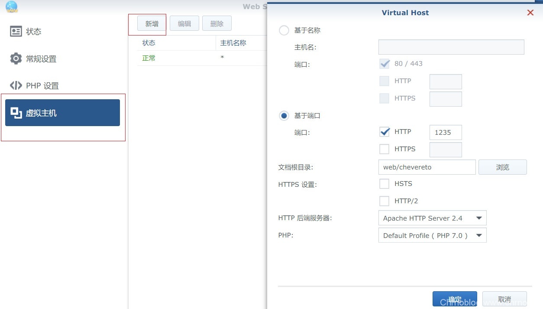
Task: Open the HTTP 后端服务器 Apache dropdown
Action: click(x=432, y=218)
